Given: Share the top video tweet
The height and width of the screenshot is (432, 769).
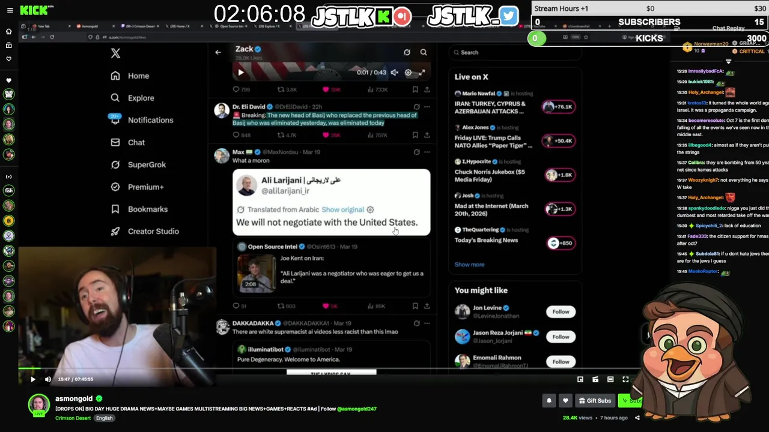Looking at the screenshot, I should [x=427, y=89].
